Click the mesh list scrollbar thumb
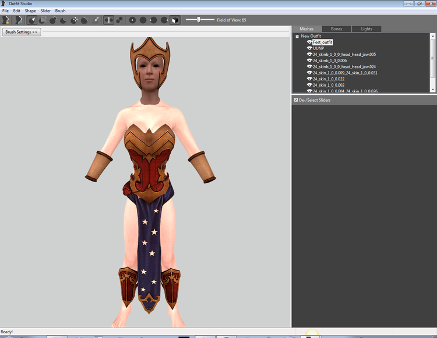Viewport: 437px width, 338px height. tap(432, 58)
